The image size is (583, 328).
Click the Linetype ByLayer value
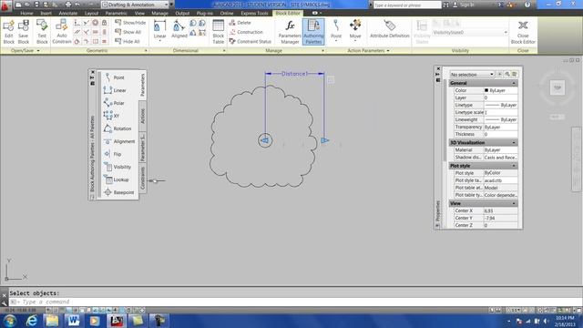[x=500, y=105]
